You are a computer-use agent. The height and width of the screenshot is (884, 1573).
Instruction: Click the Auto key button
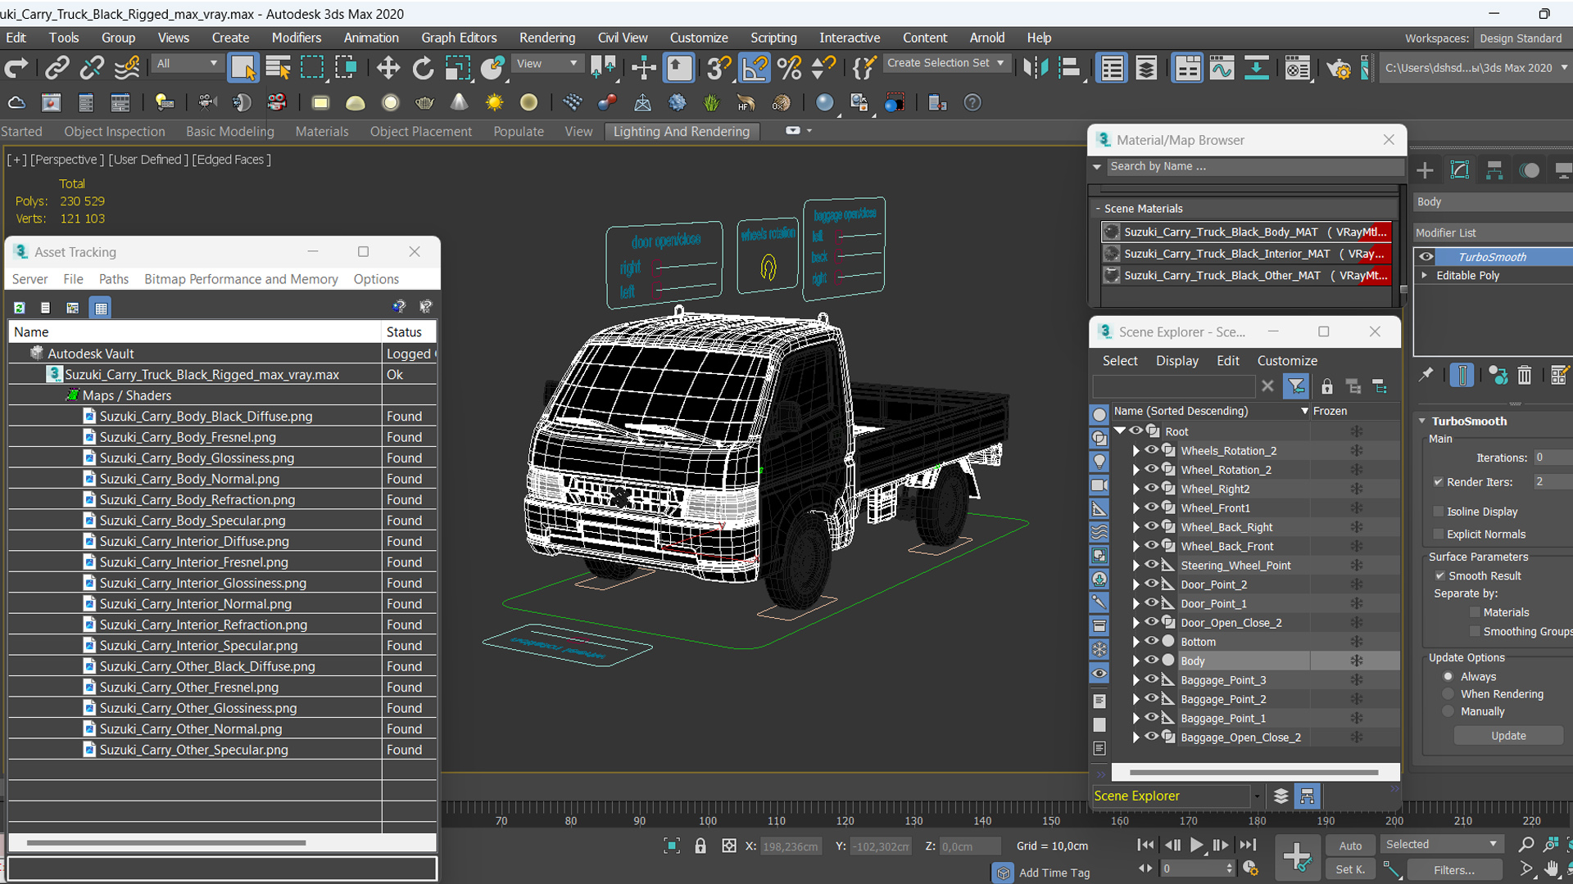pos(1350,846)
